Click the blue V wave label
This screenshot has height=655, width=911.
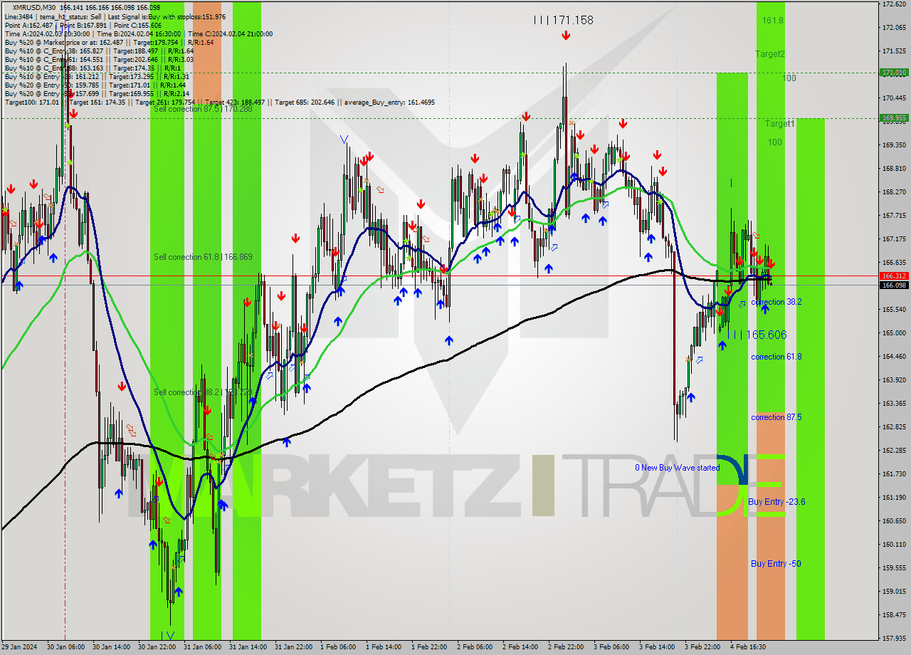point(344,139)
